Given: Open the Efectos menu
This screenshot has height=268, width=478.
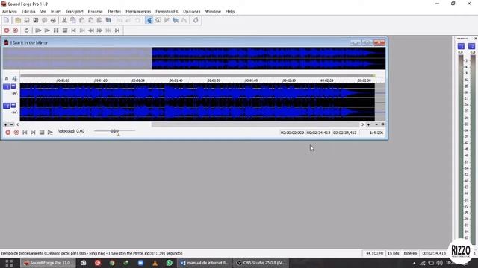Looking at the screenshot, I should (x=114, y=12).
